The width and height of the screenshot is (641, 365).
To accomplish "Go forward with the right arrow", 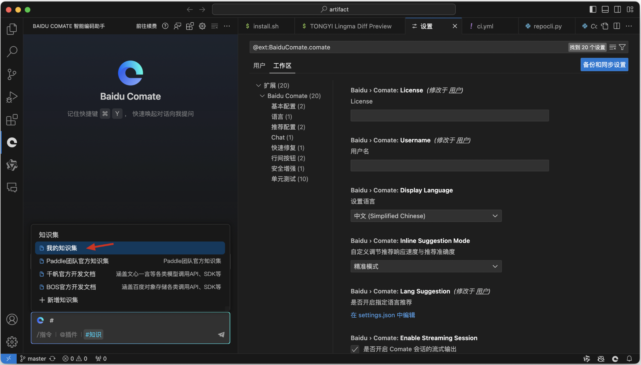I will point(202,9).
